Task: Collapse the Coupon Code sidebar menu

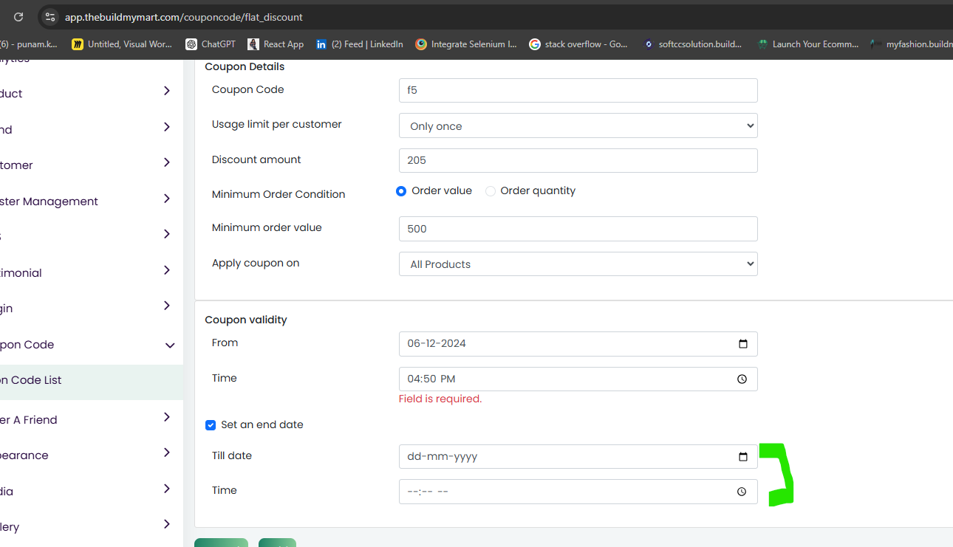Action: [170, 345]
